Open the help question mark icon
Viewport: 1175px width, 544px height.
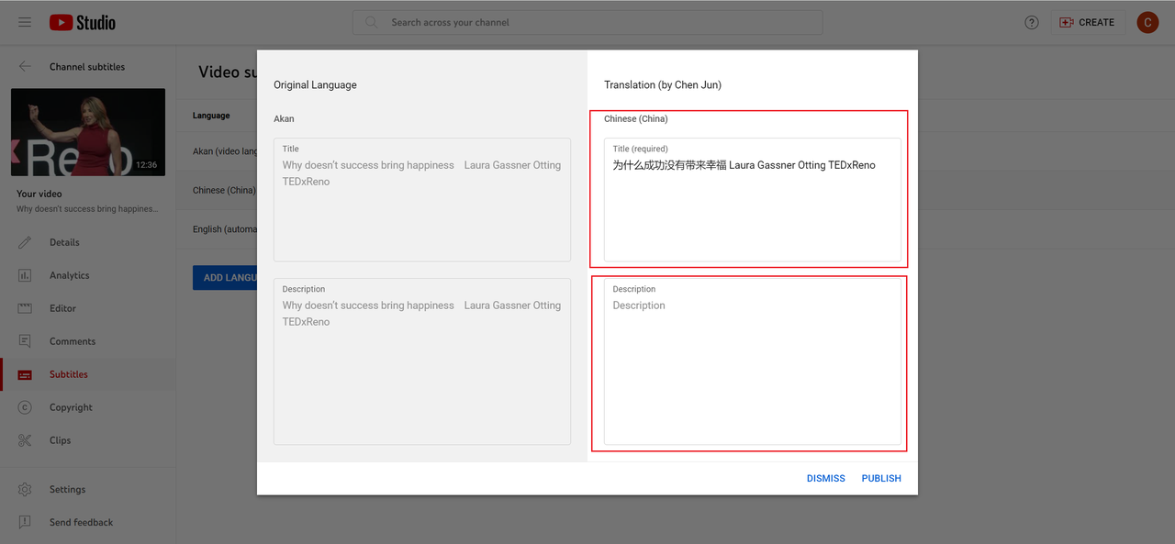pyautogui.click(x=1032, y=22)
